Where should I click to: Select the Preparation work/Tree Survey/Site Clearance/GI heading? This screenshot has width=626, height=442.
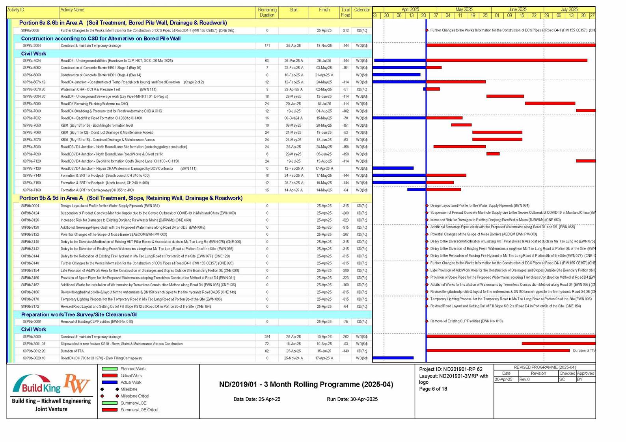[79, 314]
